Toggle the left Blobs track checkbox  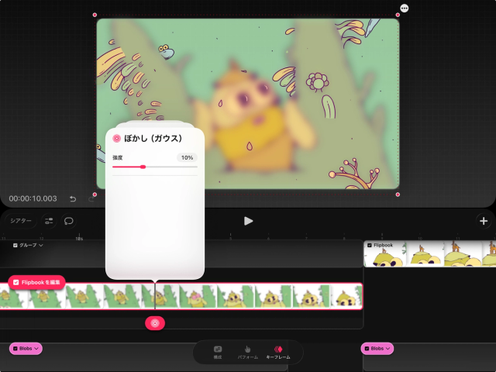click(15, 348)
